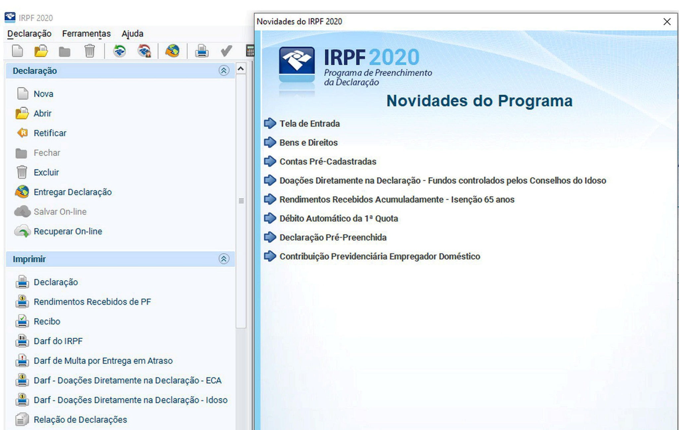Click the arrow icon beside Bens e Direitos
Screen dimensions: 679x430
(270, 142)
